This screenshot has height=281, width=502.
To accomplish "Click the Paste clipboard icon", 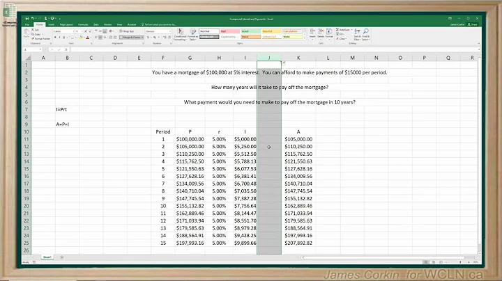I will point(26,33).
